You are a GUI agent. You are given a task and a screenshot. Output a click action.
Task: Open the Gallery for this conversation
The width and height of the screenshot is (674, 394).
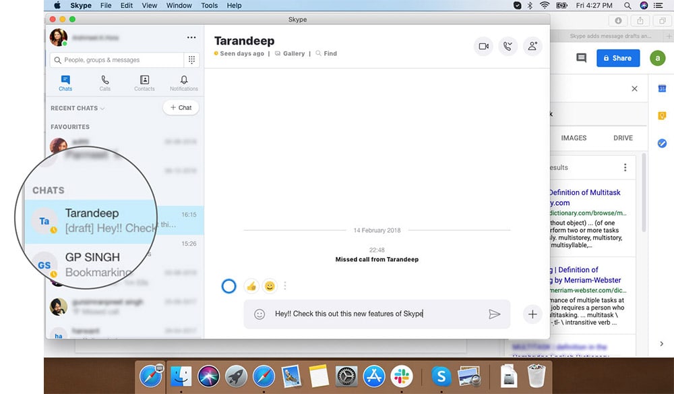[x=294, y=53]
